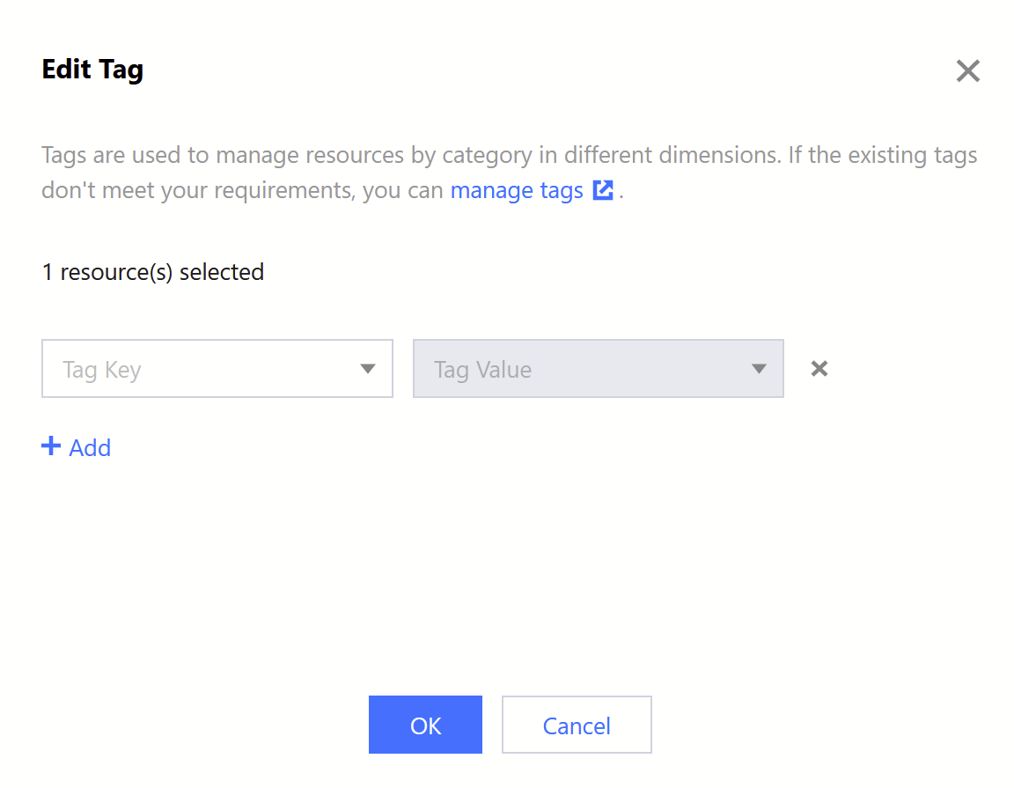Click blank area right of the row remove icon

click(x=915, y=370)
